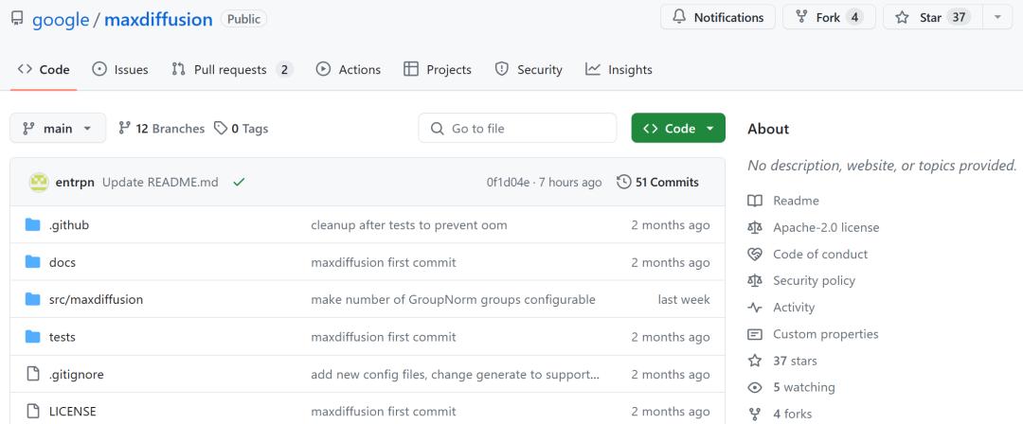Click the LICENSE file icon

tap(33, 411)
